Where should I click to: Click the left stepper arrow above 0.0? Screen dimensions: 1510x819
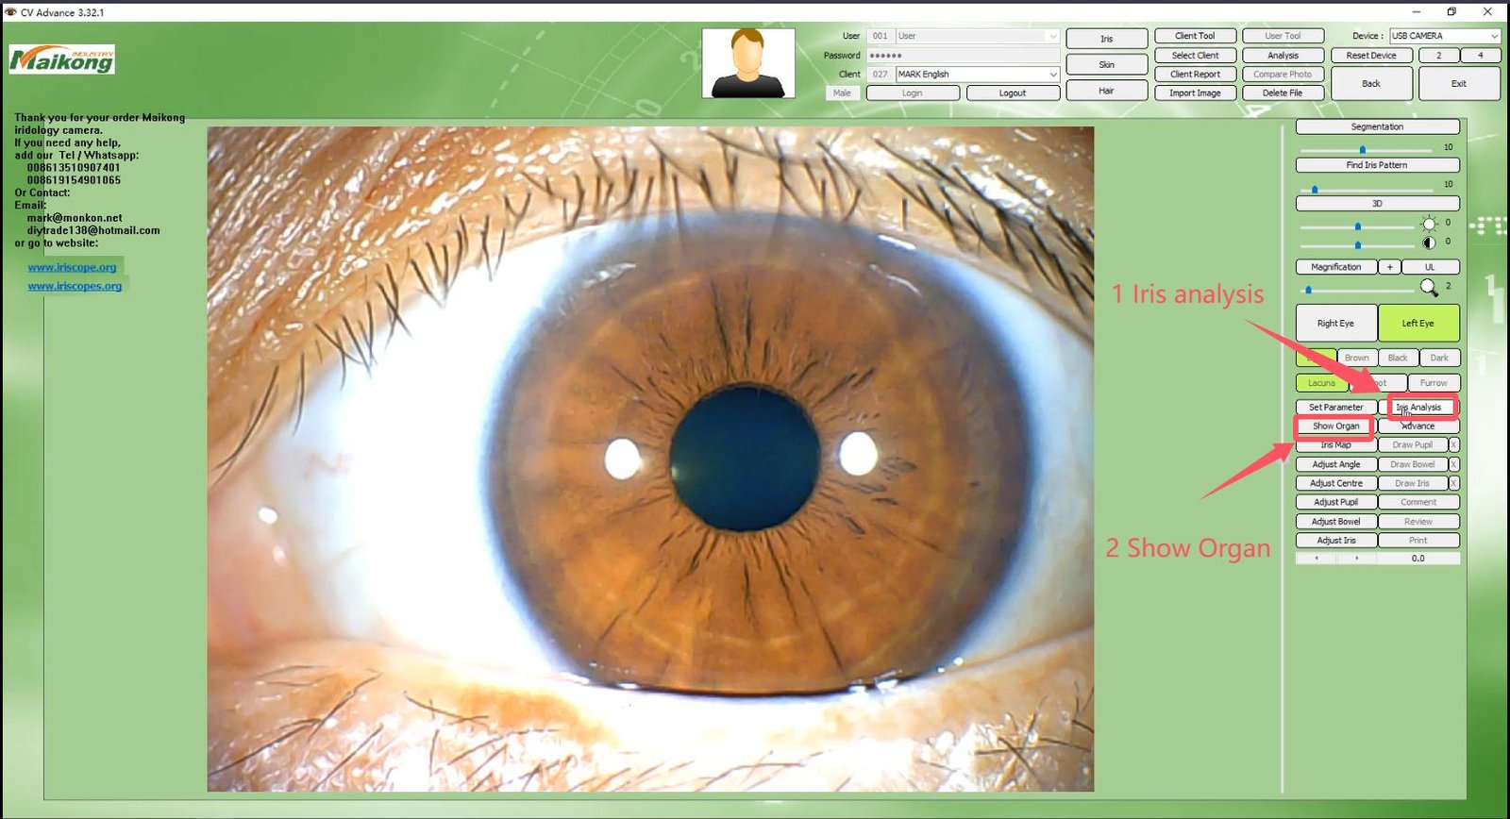[1317, 559]
